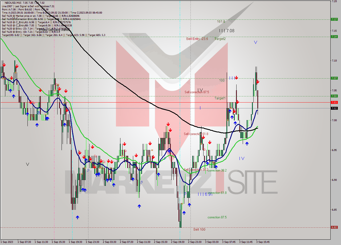
Task: Click the 'Sell correction 38.2' label
Action: pos(196,170)
